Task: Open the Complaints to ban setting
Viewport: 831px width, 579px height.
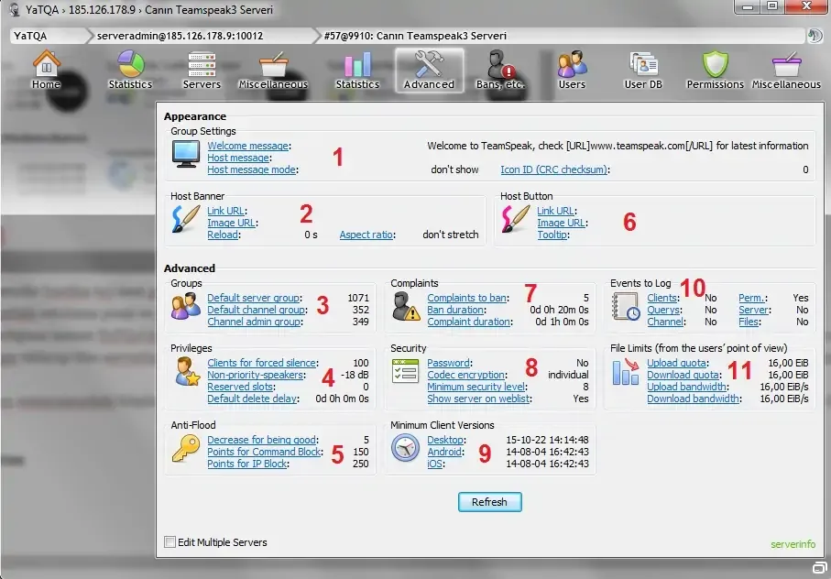Action: [x=467, y=298]
